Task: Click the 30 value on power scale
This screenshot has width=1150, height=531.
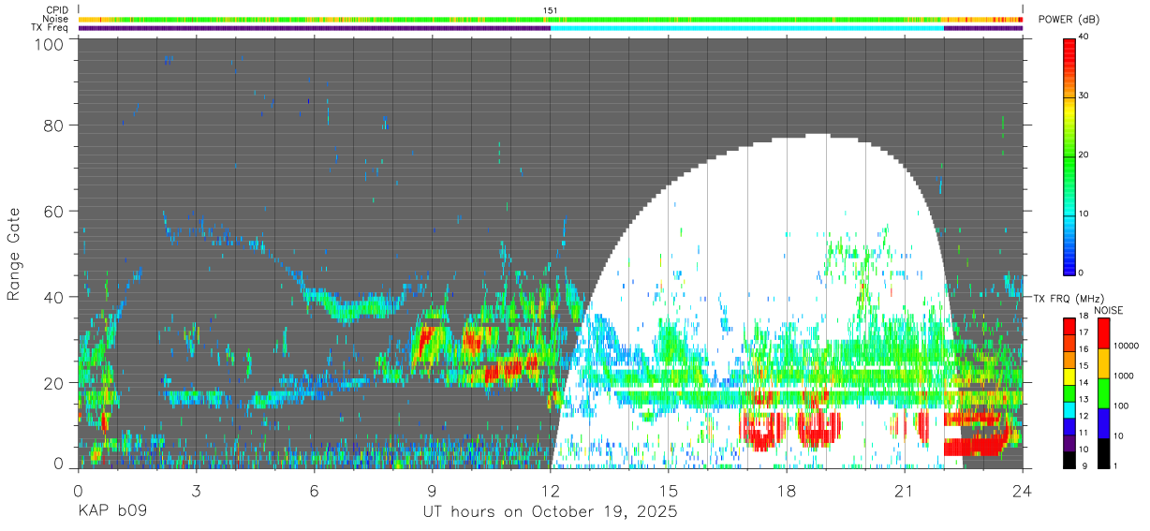Action: click(x=1084, y=96)
